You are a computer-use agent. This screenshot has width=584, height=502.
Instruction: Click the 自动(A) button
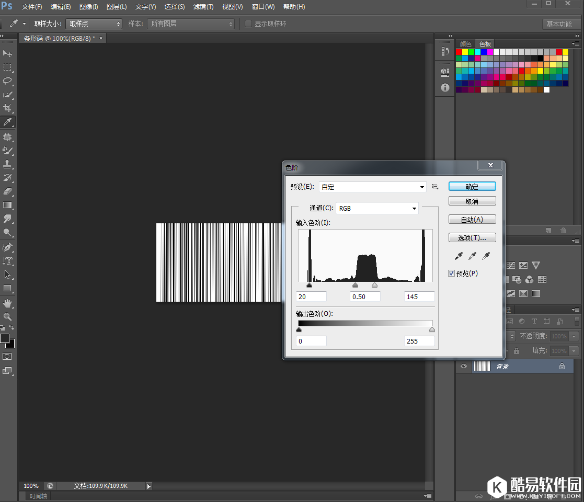click(x=472, y=220)
